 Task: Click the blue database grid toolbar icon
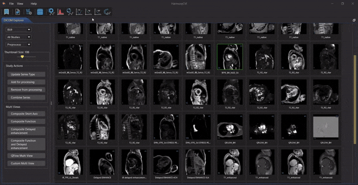pyautogui.click(x=40, y=12)
